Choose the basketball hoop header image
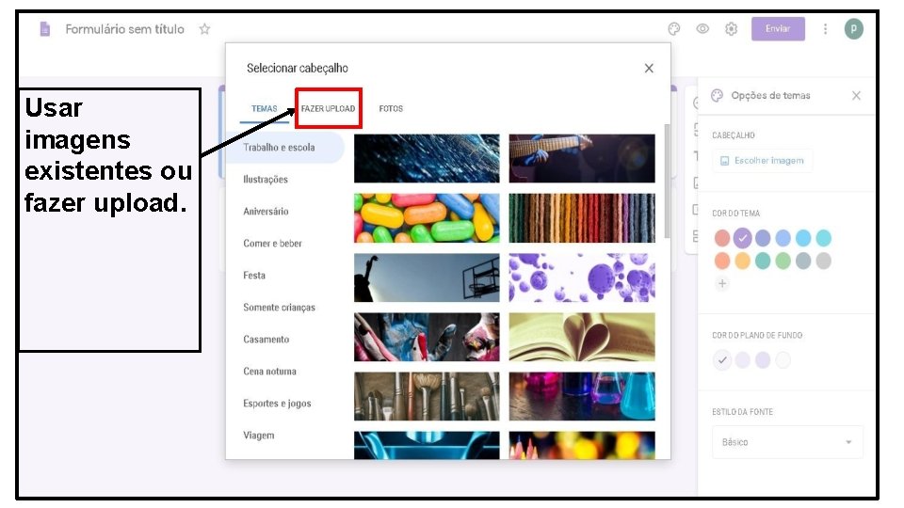 (427, 278)
